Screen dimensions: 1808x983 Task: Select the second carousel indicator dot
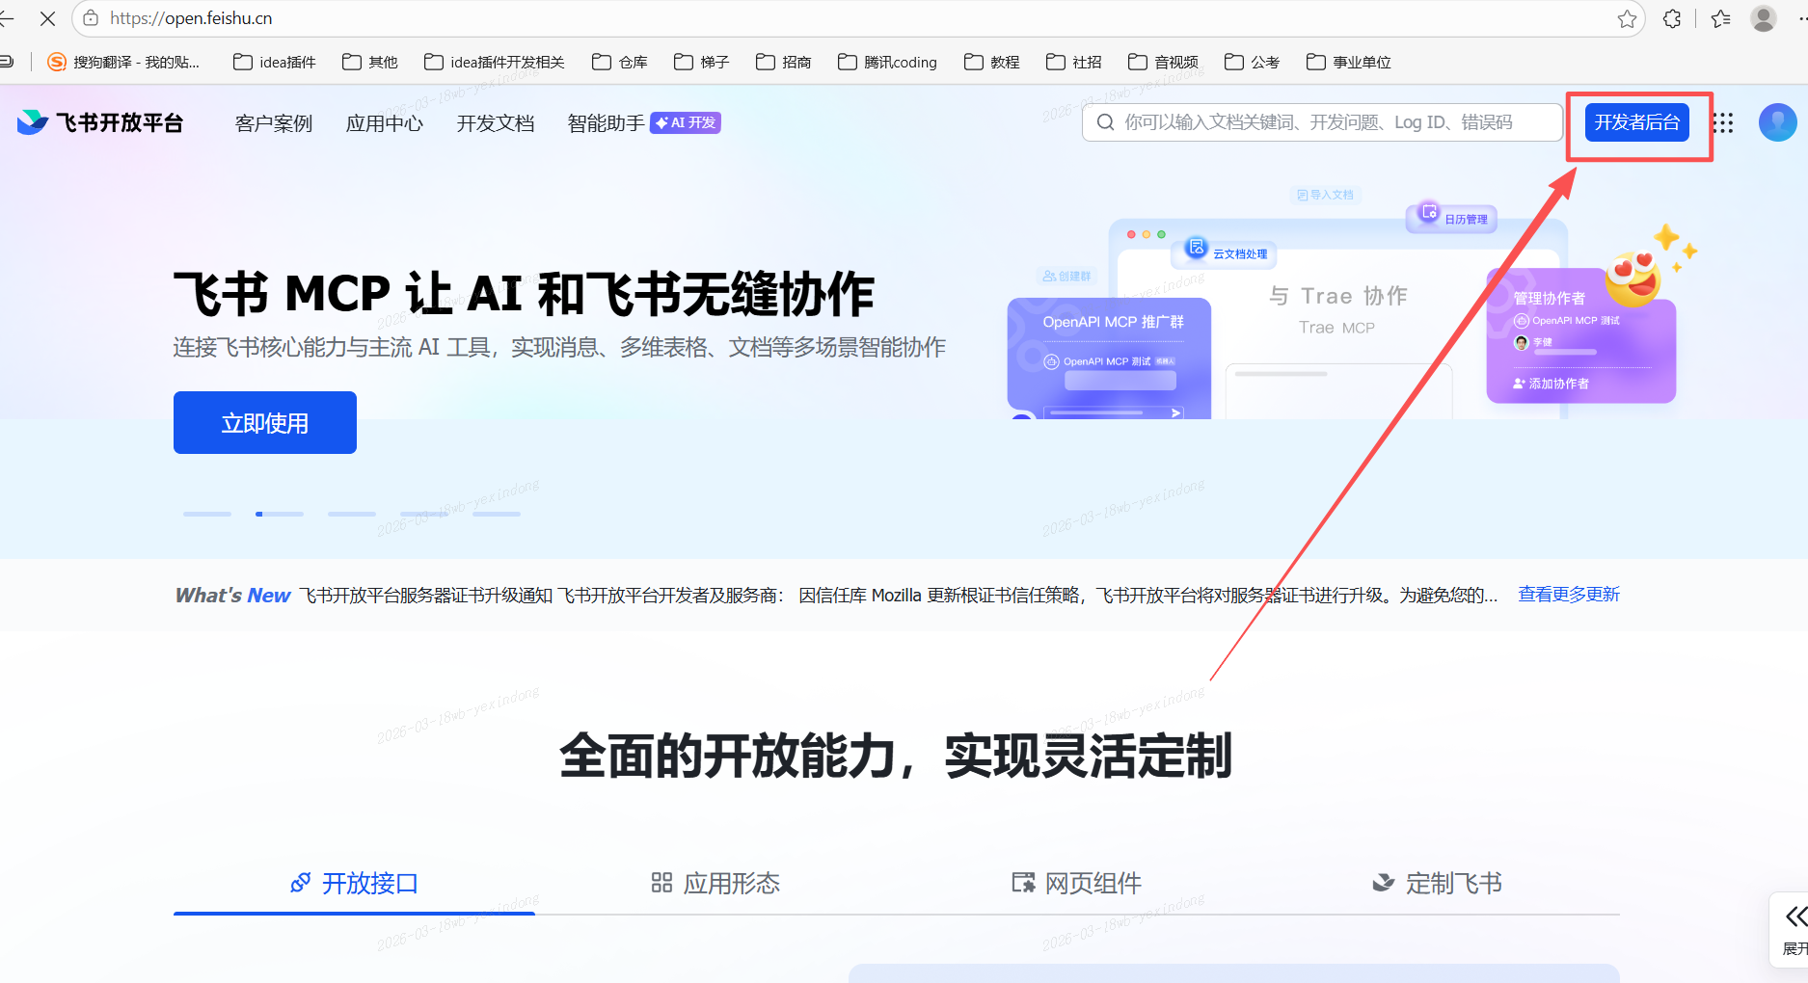pyautogui.click(x=280, y=514)
